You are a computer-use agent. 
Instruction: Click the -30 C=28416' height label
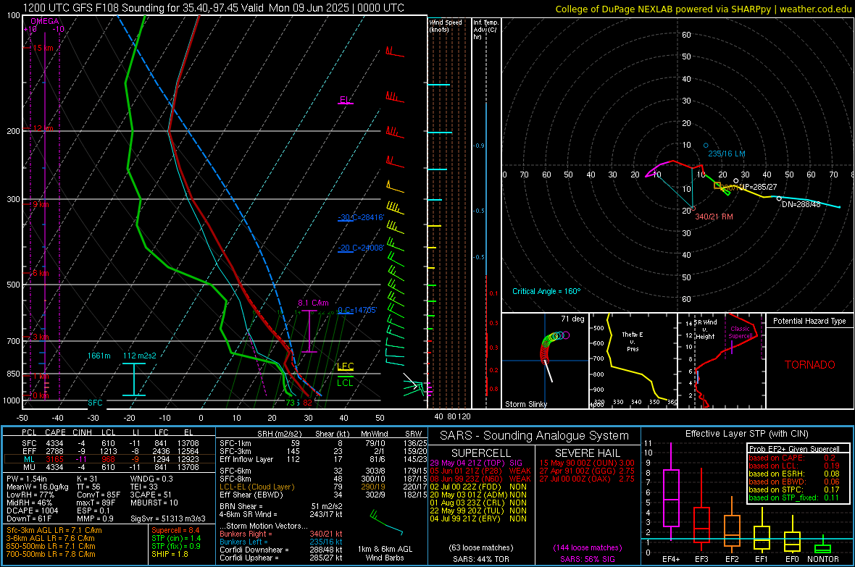pyautogui.click(x=361, y=217)
